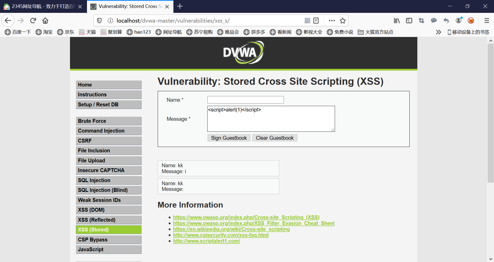Open the QR code icon in address bar
The width and height of the screenshot is (494, 262).
307,21
